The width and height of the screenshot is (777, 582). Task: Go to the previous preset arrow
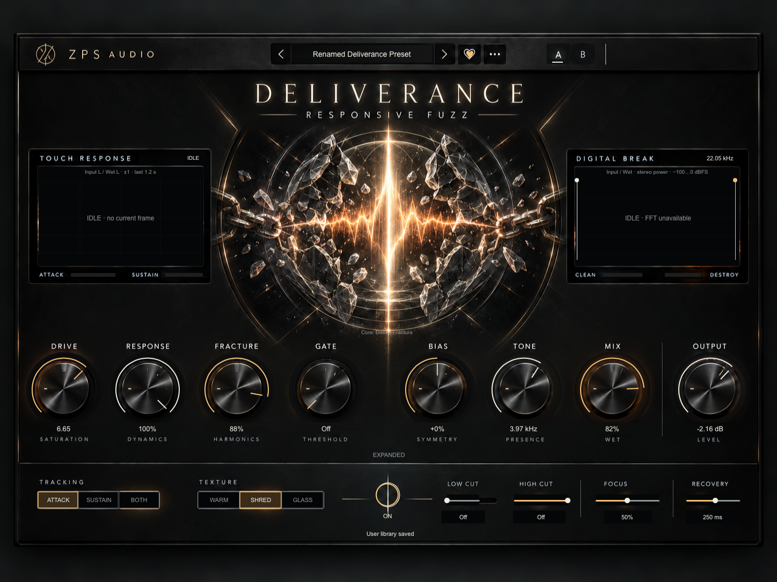tap(281, 54)
